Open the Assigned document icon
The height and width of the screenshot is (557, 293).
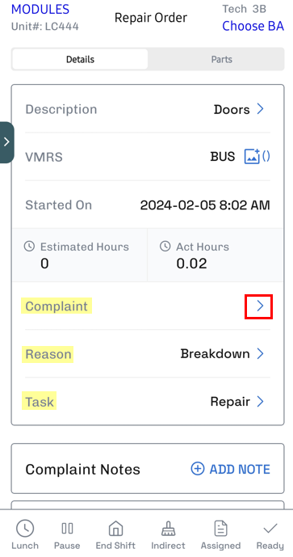point(220,528)
